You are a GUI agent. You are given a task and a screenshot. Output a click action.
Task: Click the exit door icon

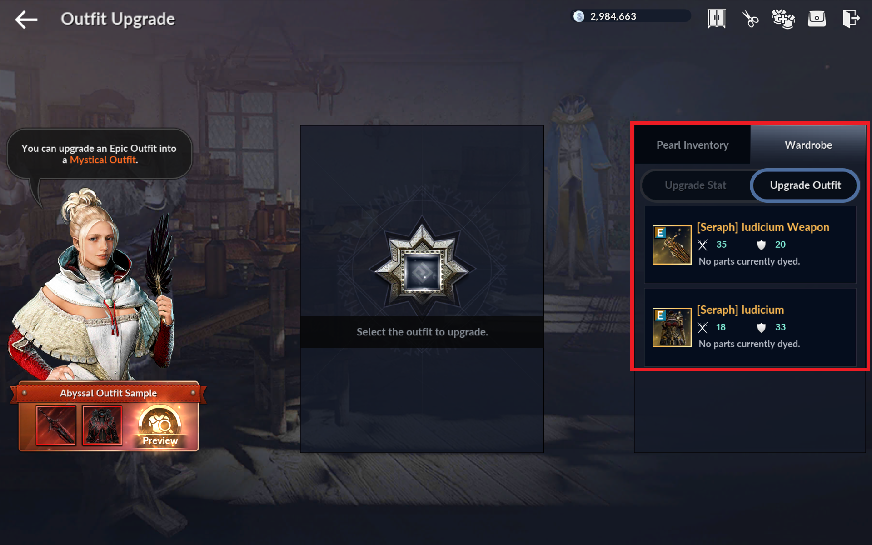(x=851, y=19)
